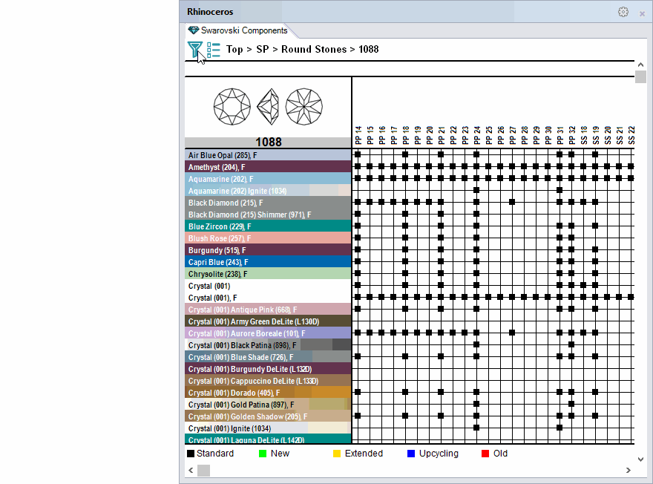Select Crystal (001) Laguna DeLite (L142D)
Viewport: 653px width, 484px height.
coord(268,439)
